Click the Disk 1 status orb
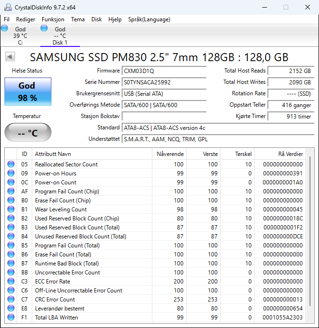The width and height of the screenshot is (319, 328). (44, 28)
